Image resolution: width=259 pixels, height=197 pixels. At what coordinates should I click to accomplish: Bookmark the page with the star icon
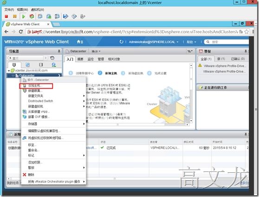[246, 32]
